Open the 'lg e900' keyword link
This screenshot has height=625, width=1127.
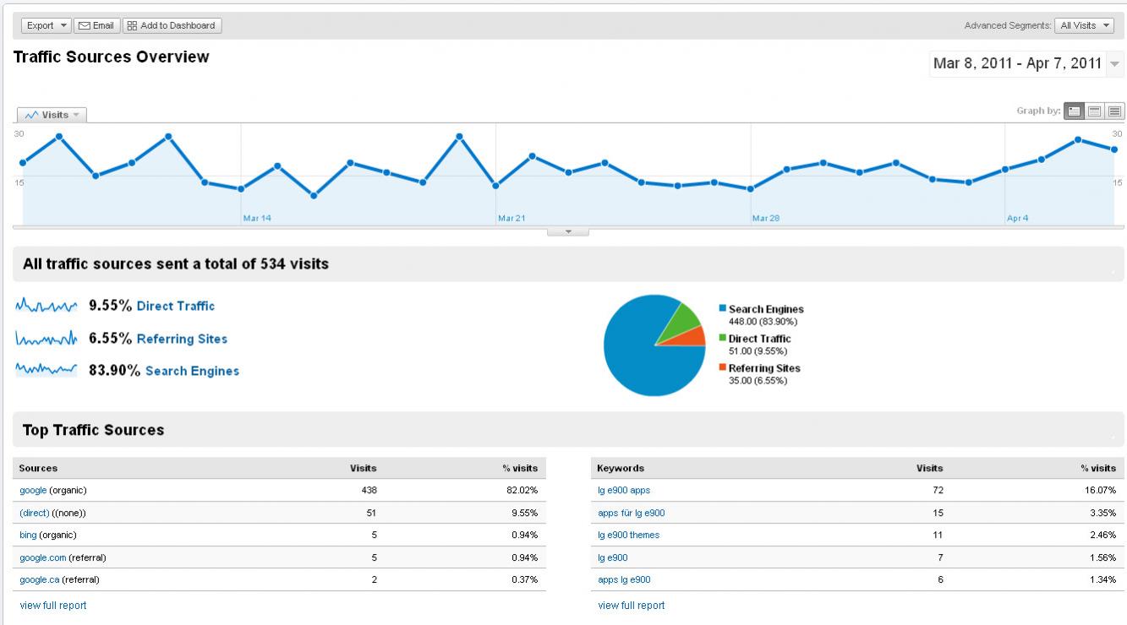pos(613,558)
